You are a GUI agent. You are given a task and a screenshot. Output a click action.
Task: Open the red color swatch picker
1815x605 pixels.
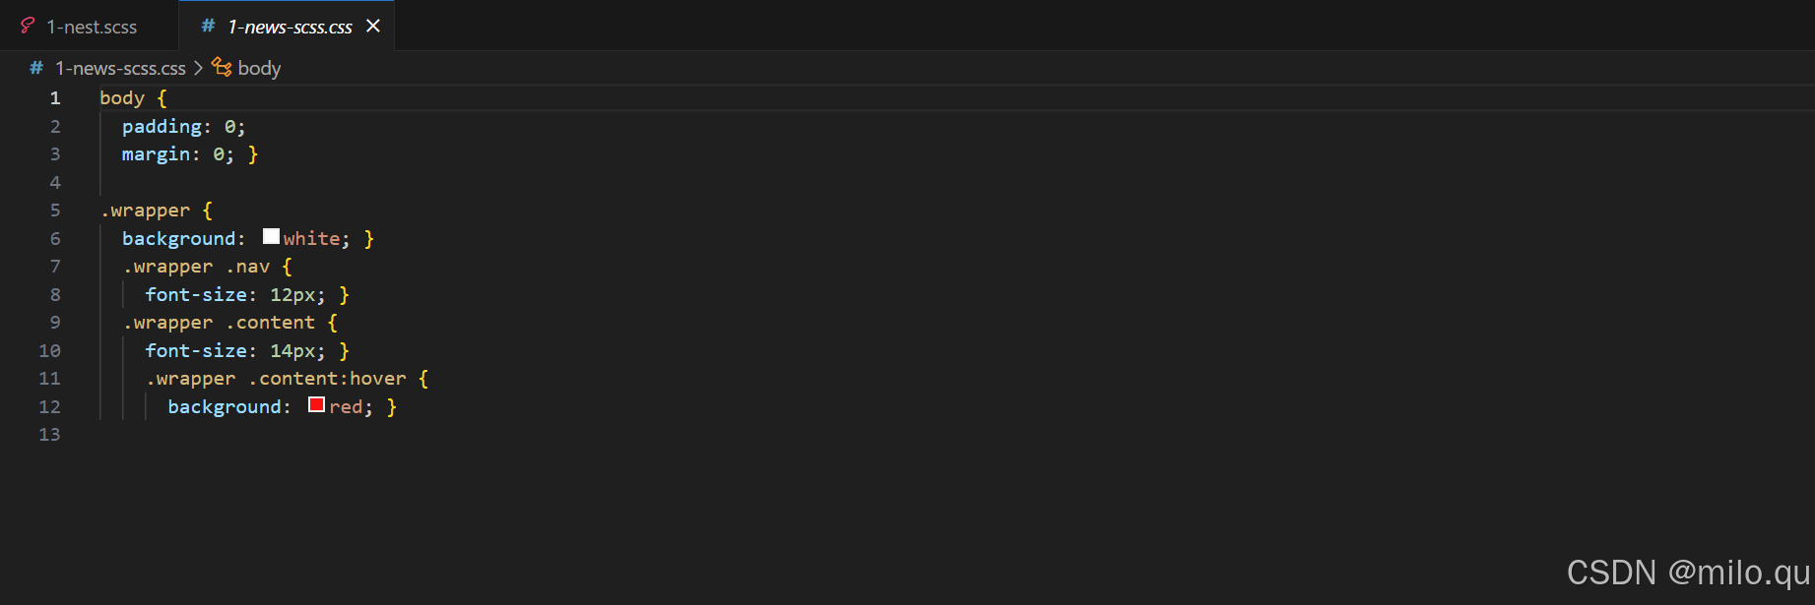tap(316, 405)
